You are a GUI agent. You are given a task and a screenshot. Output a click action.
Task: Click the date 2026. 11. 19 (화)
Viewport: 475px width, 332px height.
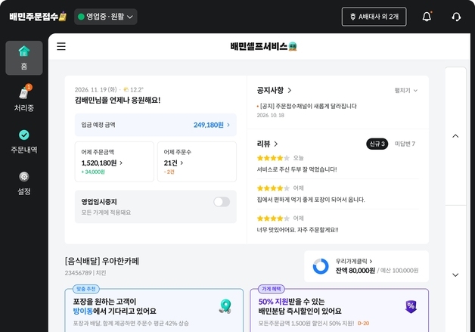[96, 90]
